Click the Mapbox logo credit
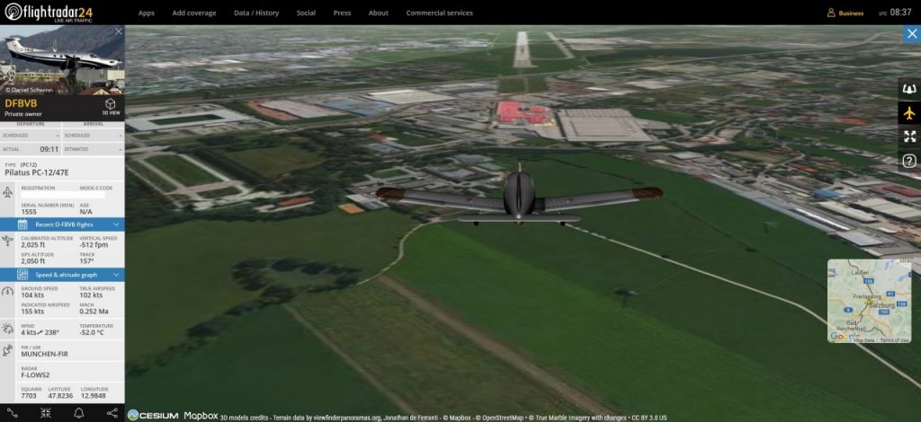Image resolution: width=921 pixels, height=422 pixels. 201,416
